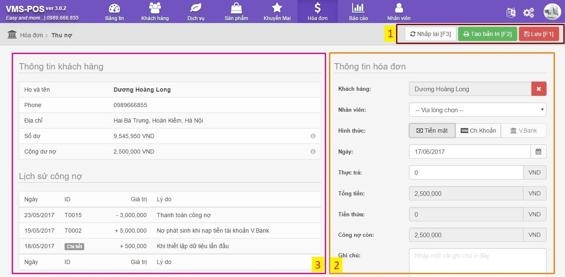Viewport: 565px width, 277px height.
Task: Open the language translation icon
Action: [511, 13]
